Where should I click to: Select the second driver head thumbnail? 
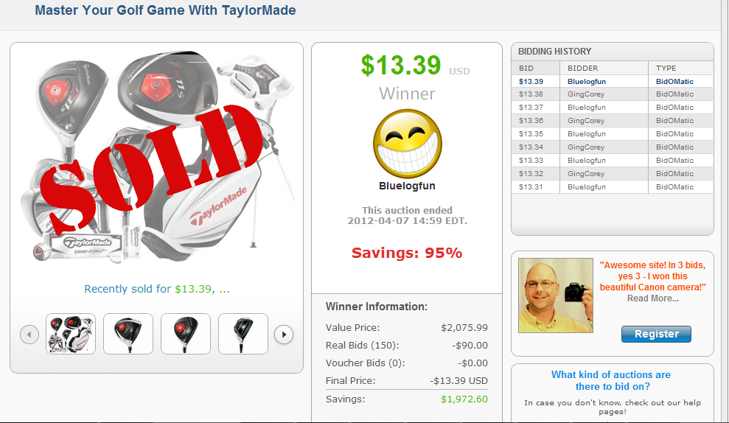coord(128,334)
